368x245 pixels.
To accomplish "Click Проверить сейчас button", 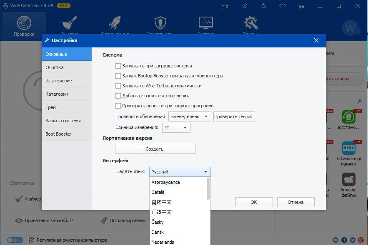I will pos(234,116).
